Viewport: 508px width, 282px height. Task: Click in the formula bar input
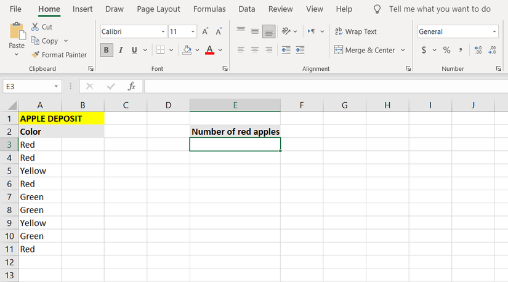326,86
